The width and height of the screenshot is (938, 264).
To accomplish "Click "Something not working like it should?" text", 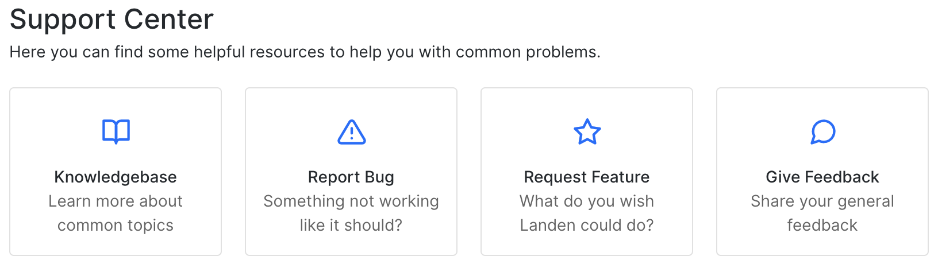I will coord(351,213).
